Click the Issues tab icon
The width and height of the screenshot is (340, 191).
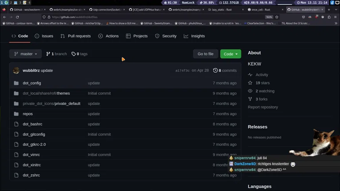click(x=37, y=36)
